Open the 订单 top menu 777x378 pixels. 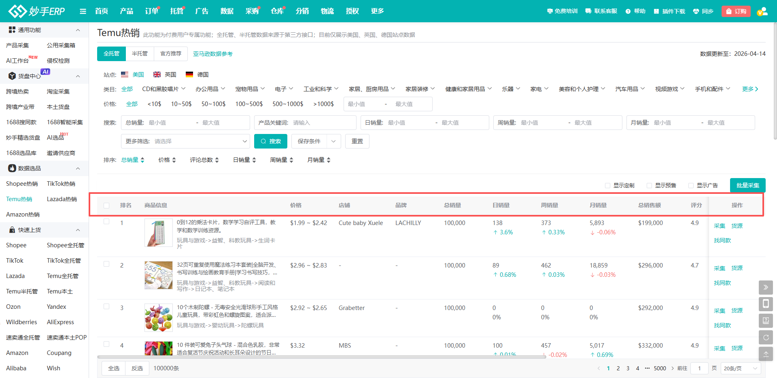click(x=152, y=11)
